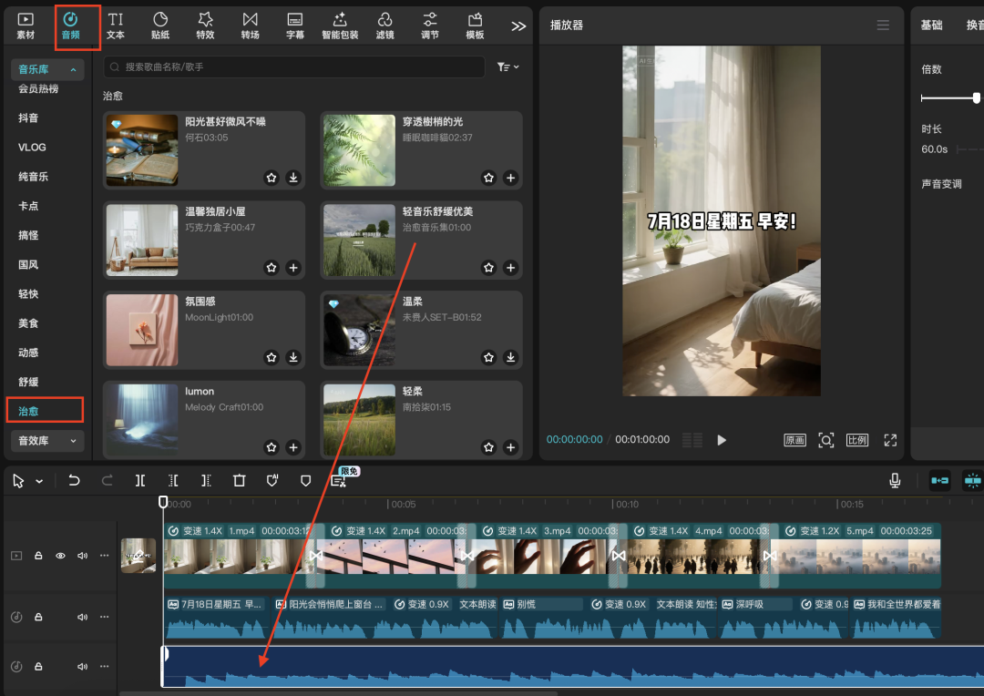This screenshot has width=984, height=696.
Task: Hide the video track using eye icon
Action: [x=60, y=556]
